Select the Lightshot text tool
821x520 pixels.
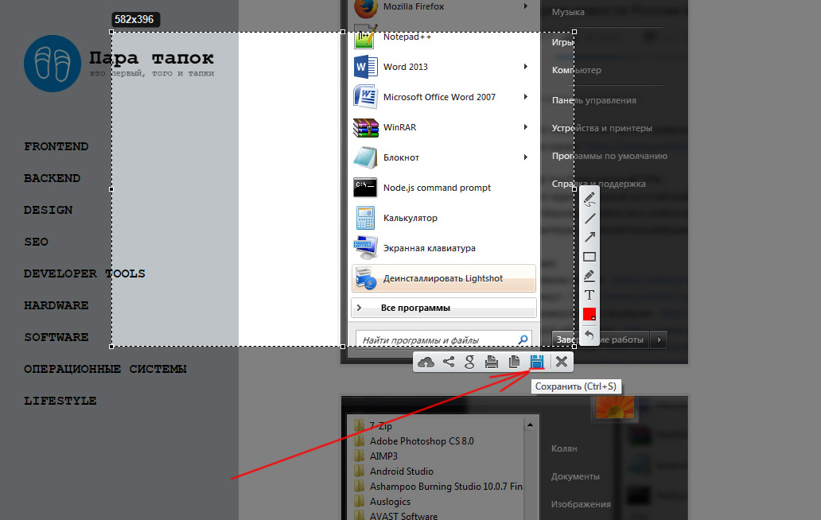tap(589, 295)
